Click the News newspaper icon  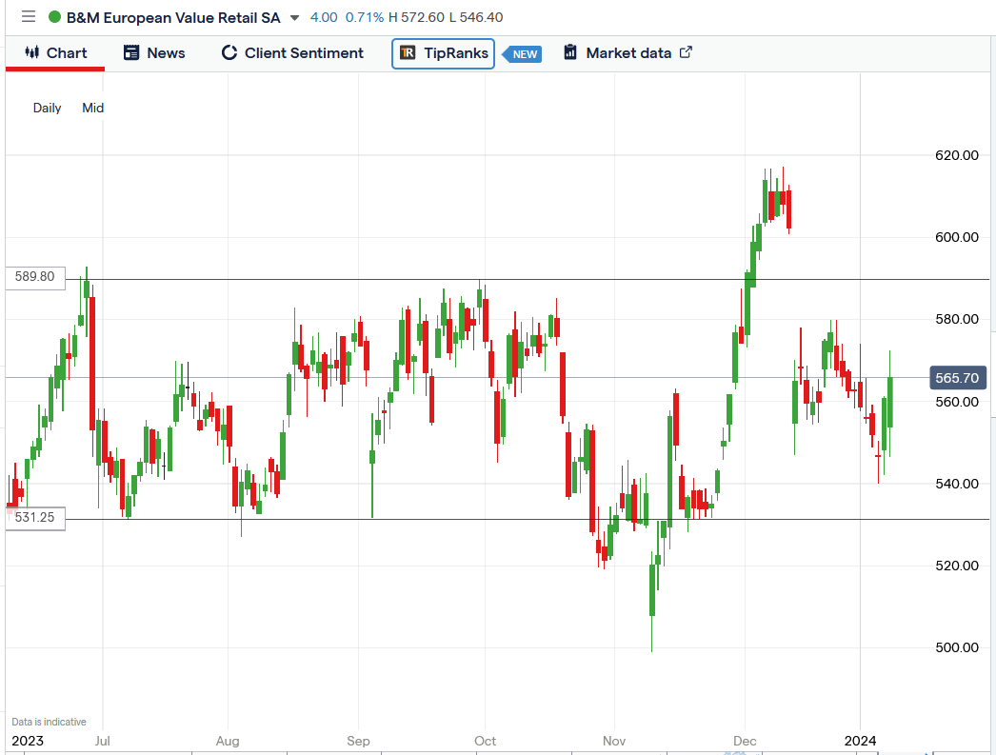pyautogui.click(x=131, y=52)
